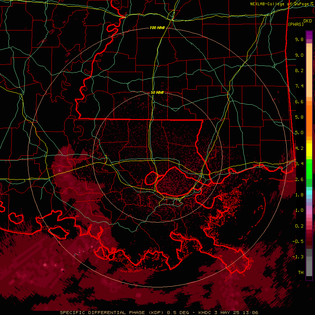Click the 6.6 value on the color scale
Viewport: 315px width, 315px height.
(x=299, y=101)
